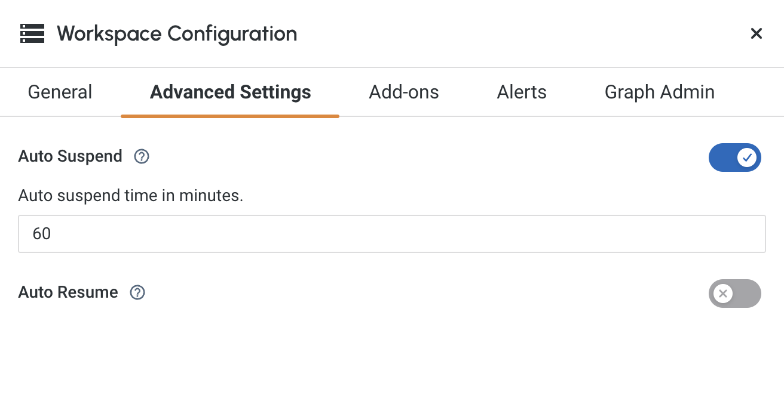Screen dimensions: 784x420
Task: Close the Workspace Configuration dialog
Action: click(x=756, y=33)
